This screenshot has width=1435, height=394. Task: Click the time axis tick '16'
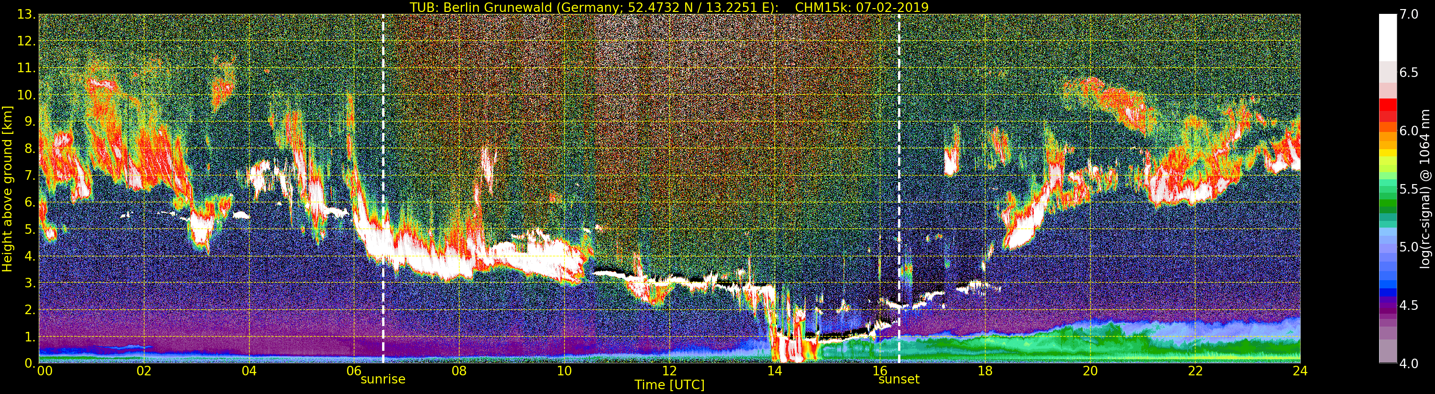pyautogui.click(x=880, y=371)
